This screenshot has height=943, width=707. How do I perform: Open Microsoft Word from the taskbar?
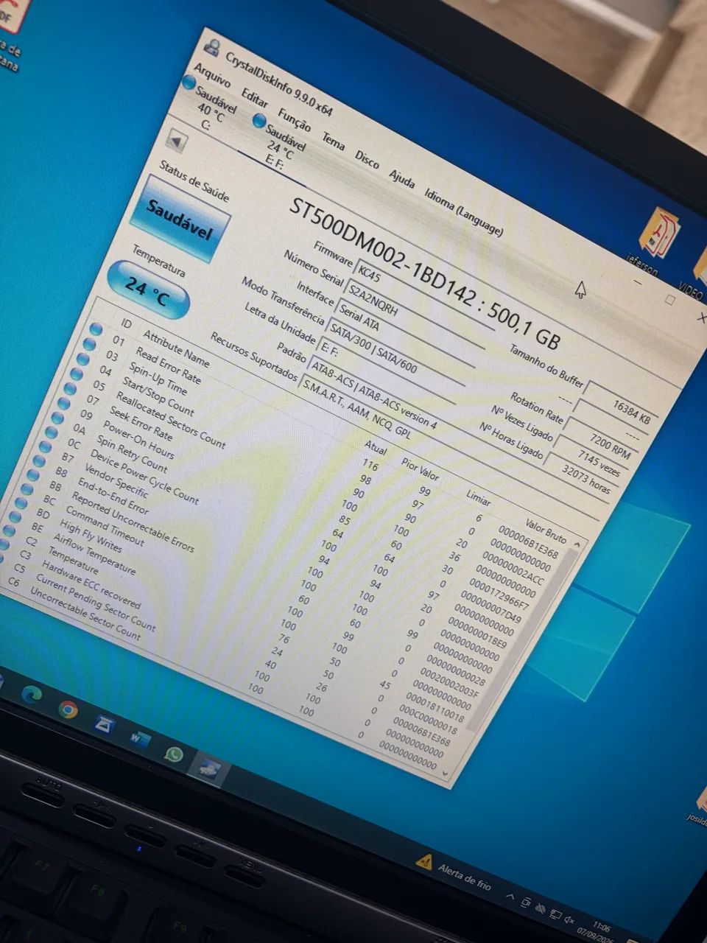tap(140, 739)
